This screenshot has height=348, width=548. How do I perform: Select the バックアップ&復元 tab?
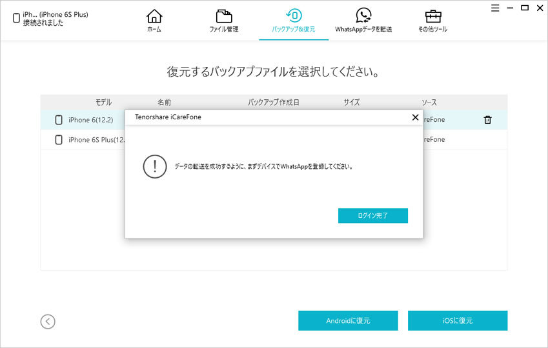tap(294, 21)
